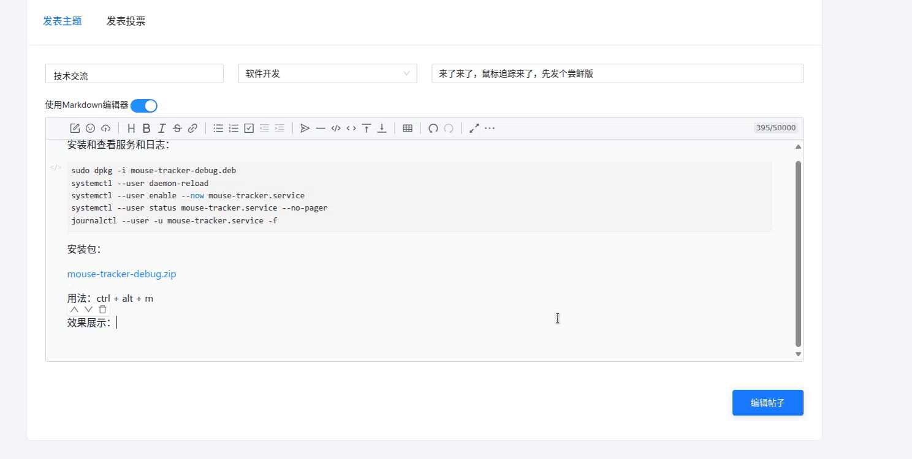912x459 pixels.
Task: Click the outdent icon
Action: pos(264,129)
